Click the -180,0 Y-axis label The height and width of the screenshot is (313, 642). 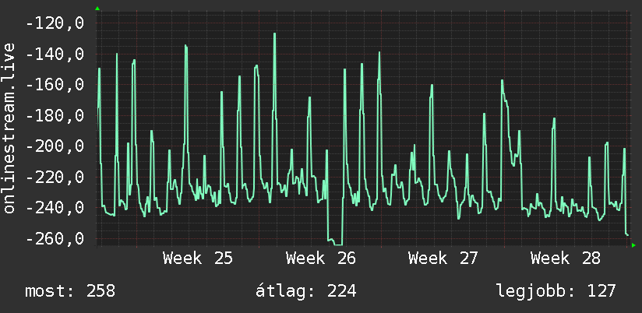tap(55, 116)
